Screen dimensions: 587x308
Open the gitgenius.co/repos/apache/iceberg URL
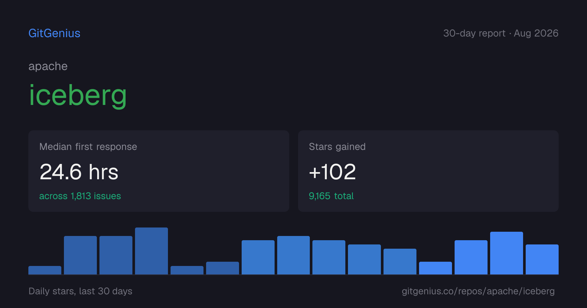pyautogui.click(x=478, y=291)
